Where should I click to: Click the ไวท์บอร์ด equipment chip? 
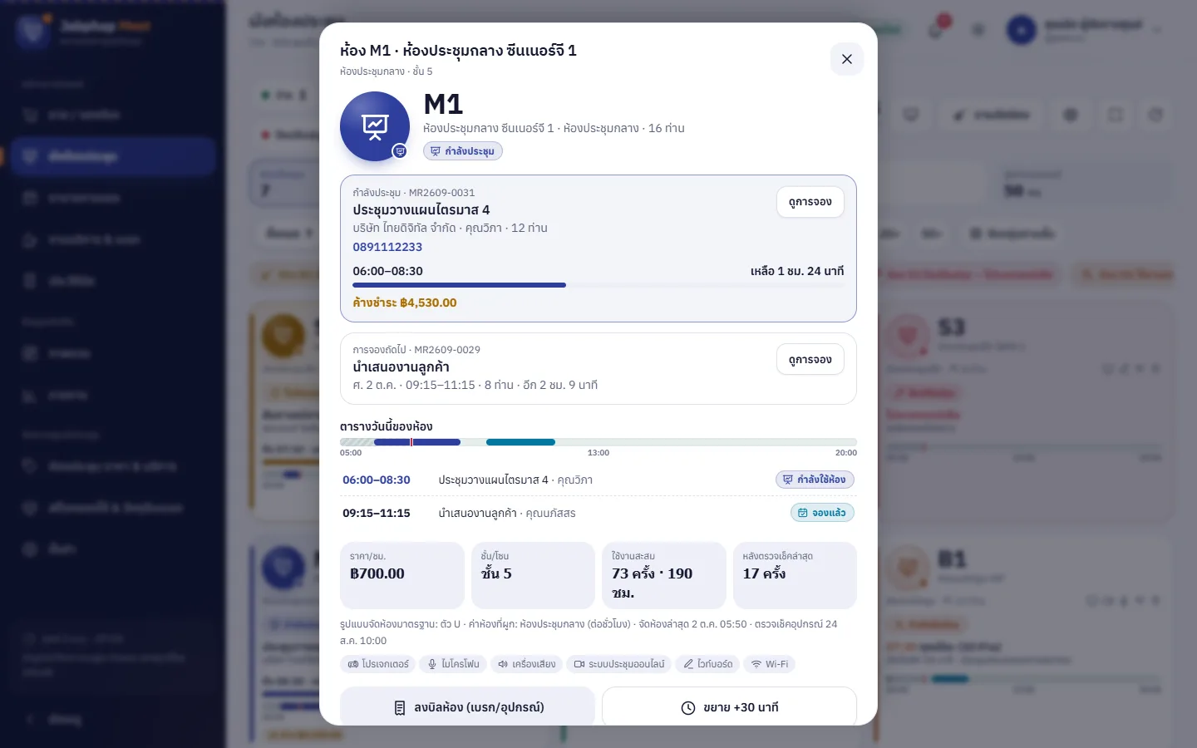708,664
